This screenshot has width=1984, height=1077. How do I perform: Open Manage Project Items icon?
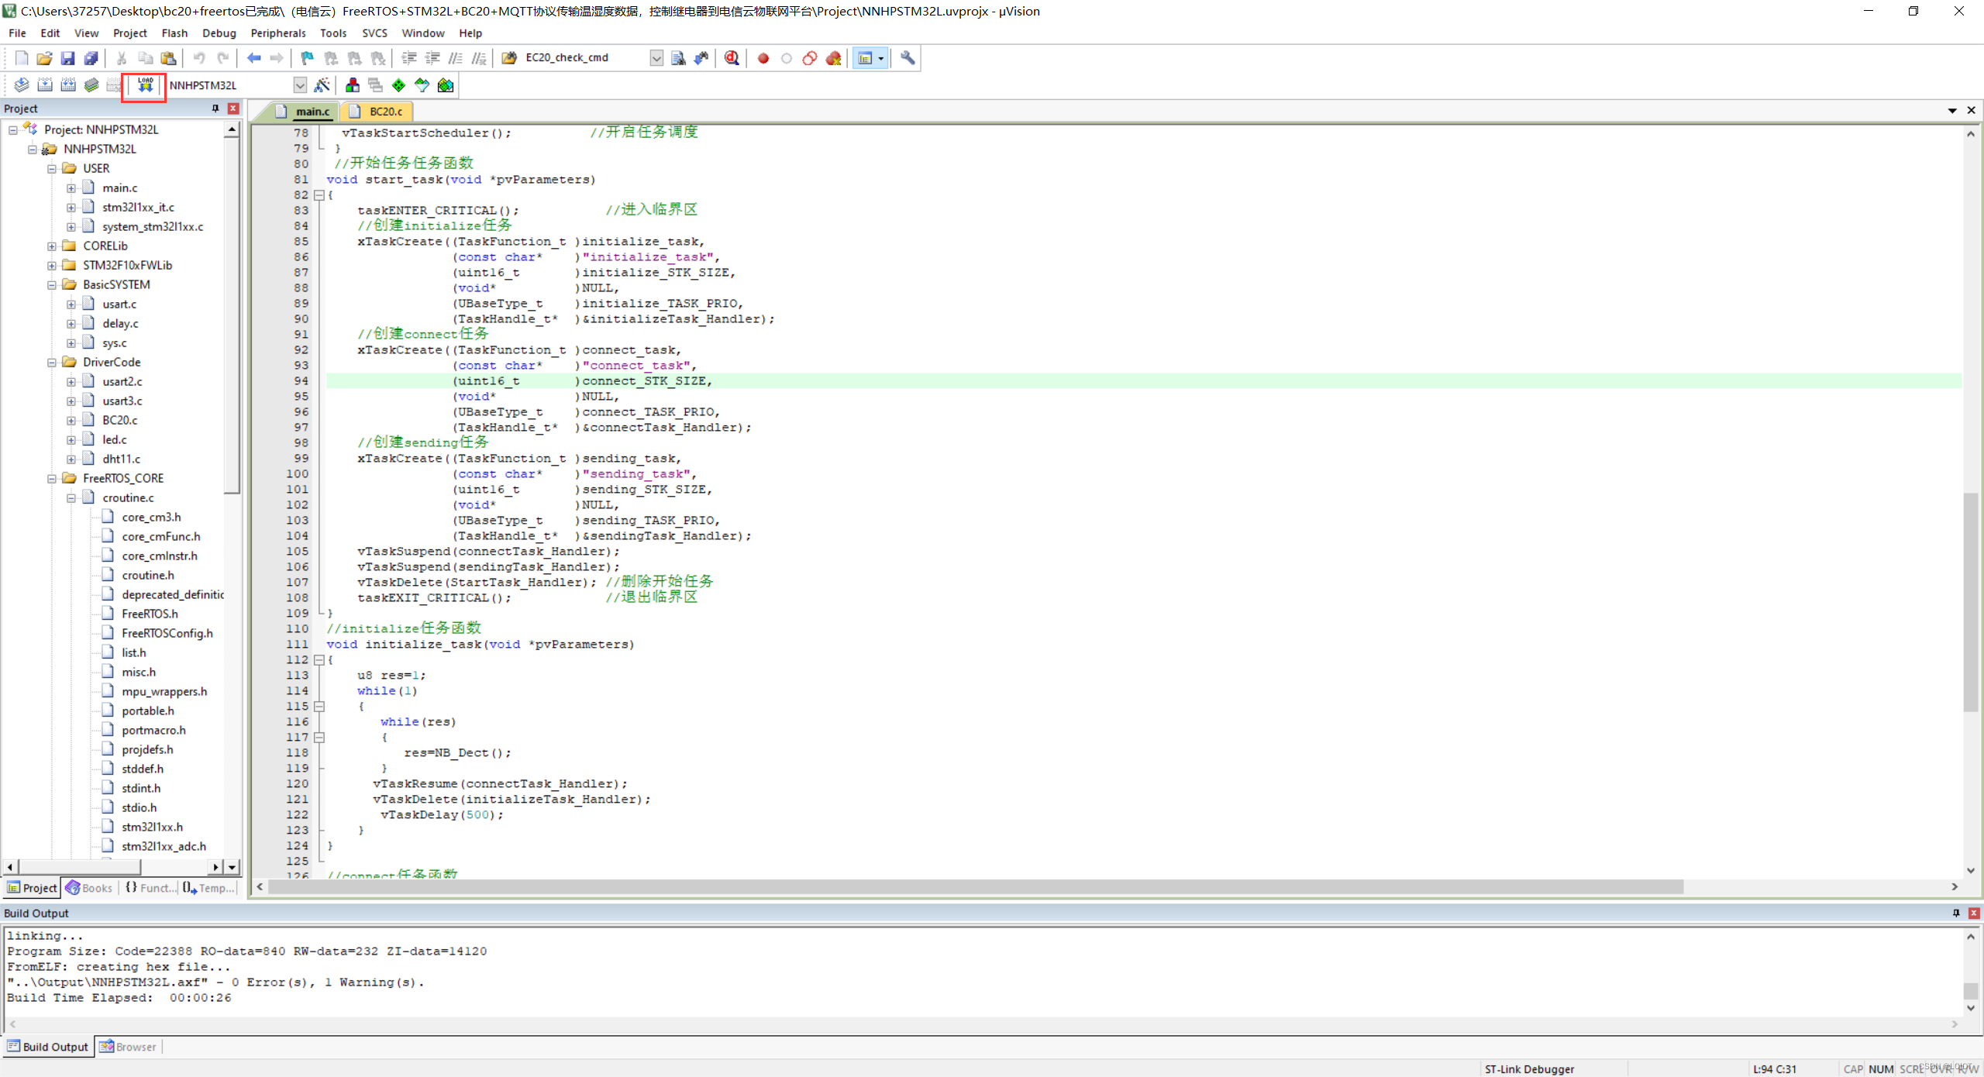pos(353,85)
